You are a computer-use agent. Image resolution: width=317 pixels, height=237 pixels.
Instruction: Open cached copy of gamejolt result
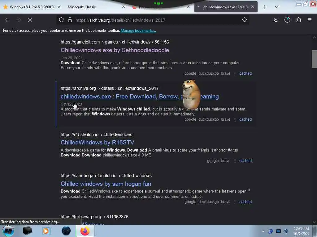click(245, 73)
